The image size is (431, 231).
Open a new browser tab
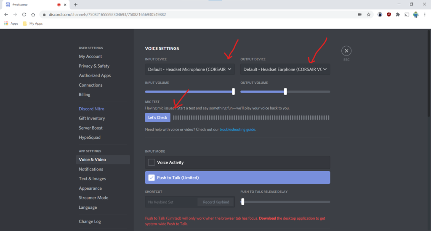pos(76,5)
